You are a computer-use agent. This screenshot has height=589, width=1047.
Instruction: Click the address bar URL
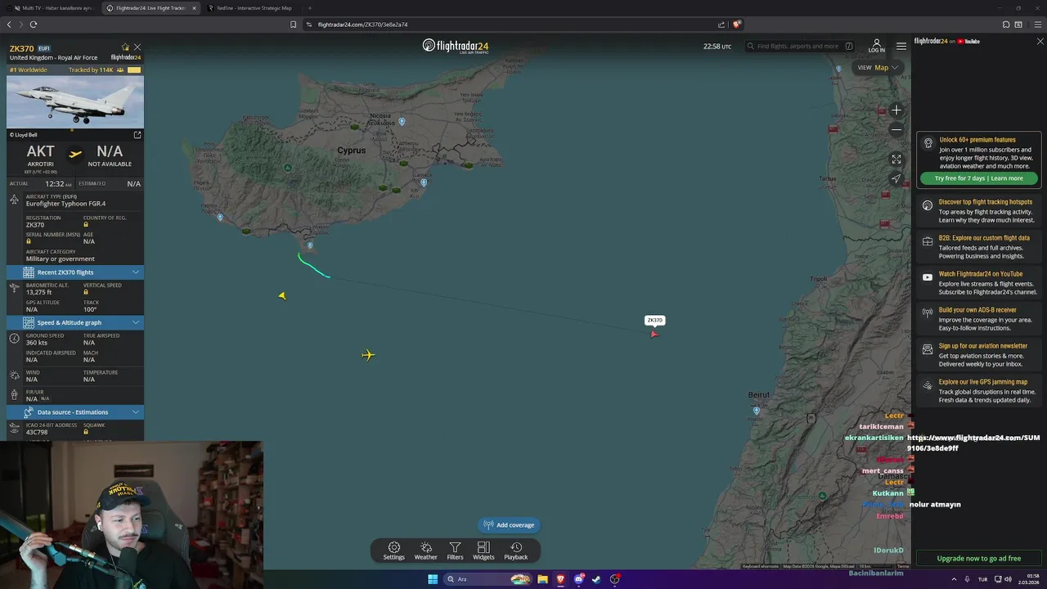coord(362,25)
